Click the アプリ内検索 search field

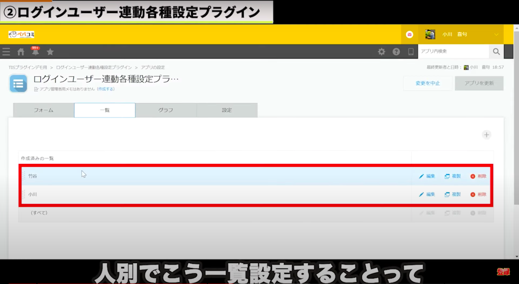point(453,52)
